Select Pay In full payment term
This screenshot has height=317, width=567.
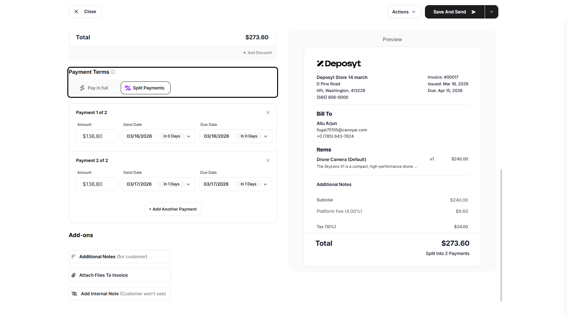[94, 88]
